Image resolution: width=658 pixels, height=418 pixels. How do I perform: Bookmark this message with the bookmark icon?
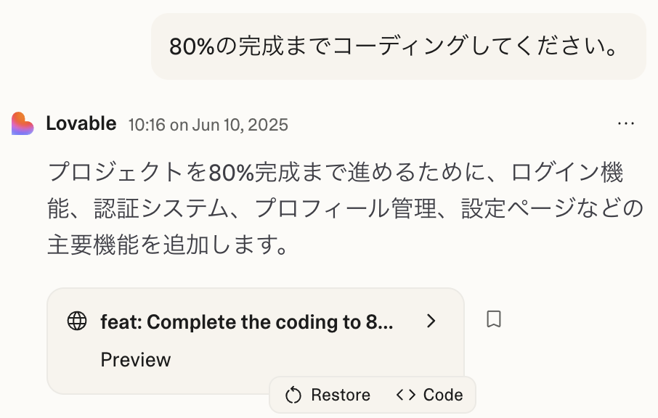tap(494, 319)
